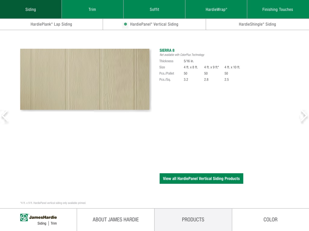
Task: Open the Finishing Touches tab
Action: tap(278, 9)
